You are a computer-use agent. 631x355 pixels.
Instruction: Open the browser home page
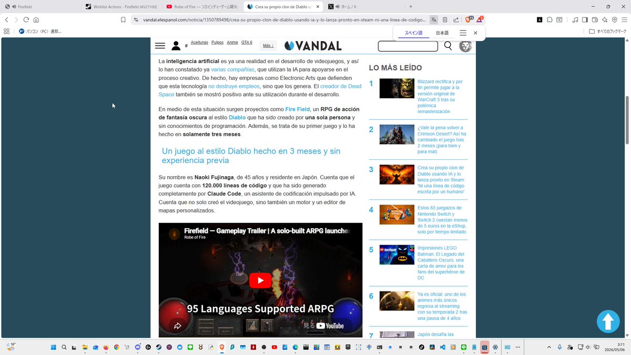tap(36, 19)
